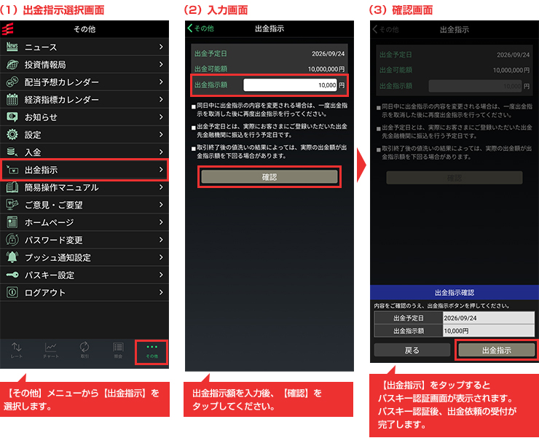Open the その他 tab in the bottom bar
This screenshot has width=539, height=446.
[x=152, y=352]
